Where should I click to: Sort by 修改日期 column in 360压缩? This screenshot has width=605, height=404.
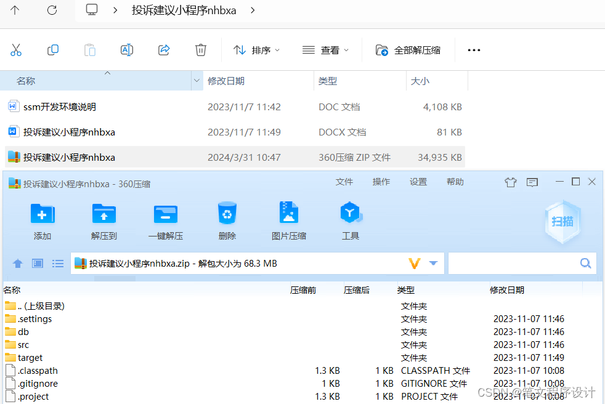[x=507, y=290]
